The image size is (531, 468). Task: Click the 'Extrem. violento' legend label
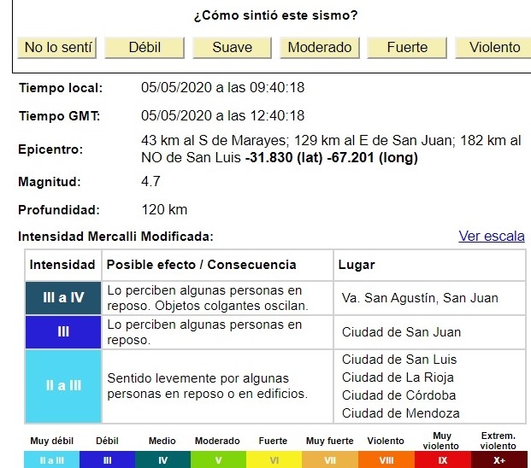pyautogui.click(x=499, y=441)
